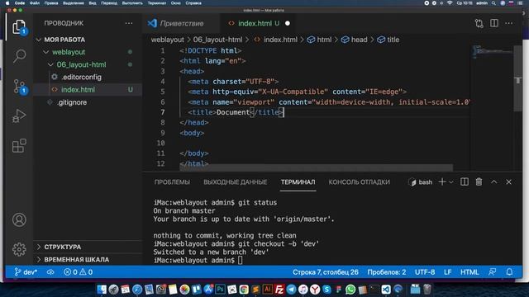
Task: Click Строка 7, столбец 26 in status bar
Action: (x=326, y=272)
